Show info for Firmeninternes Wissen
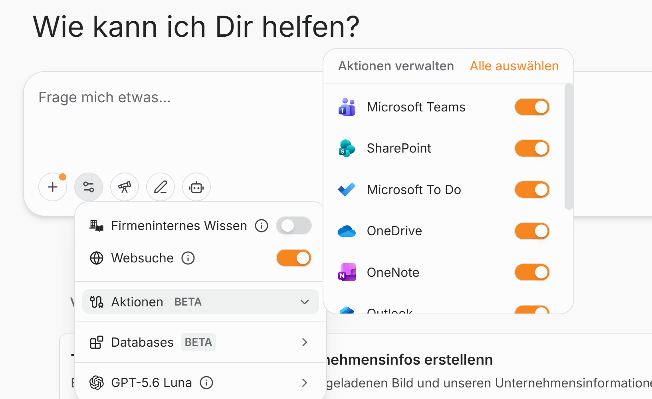This screenshot has width=652, height=399. (x=262, y=226)
